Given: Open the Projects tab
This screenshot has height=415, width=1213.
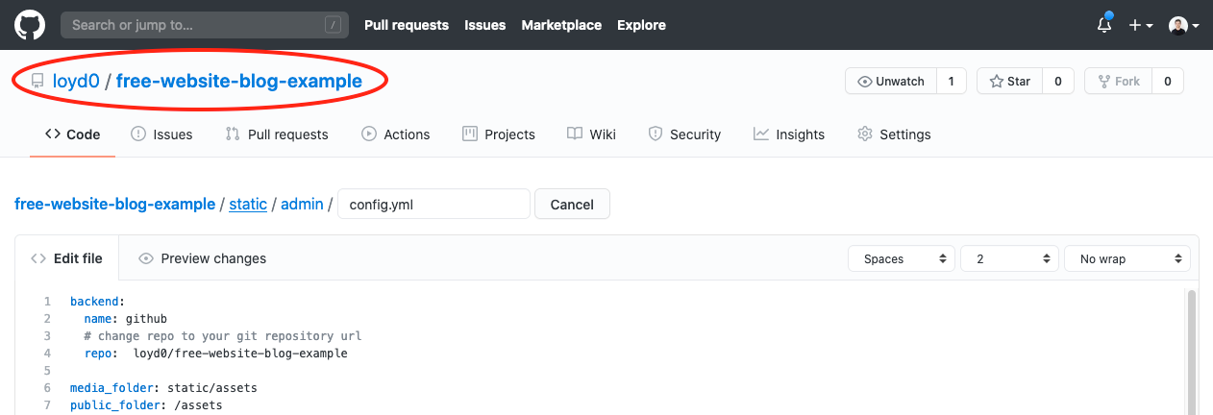Looking at the screenshot, I should tap(498, 134).
